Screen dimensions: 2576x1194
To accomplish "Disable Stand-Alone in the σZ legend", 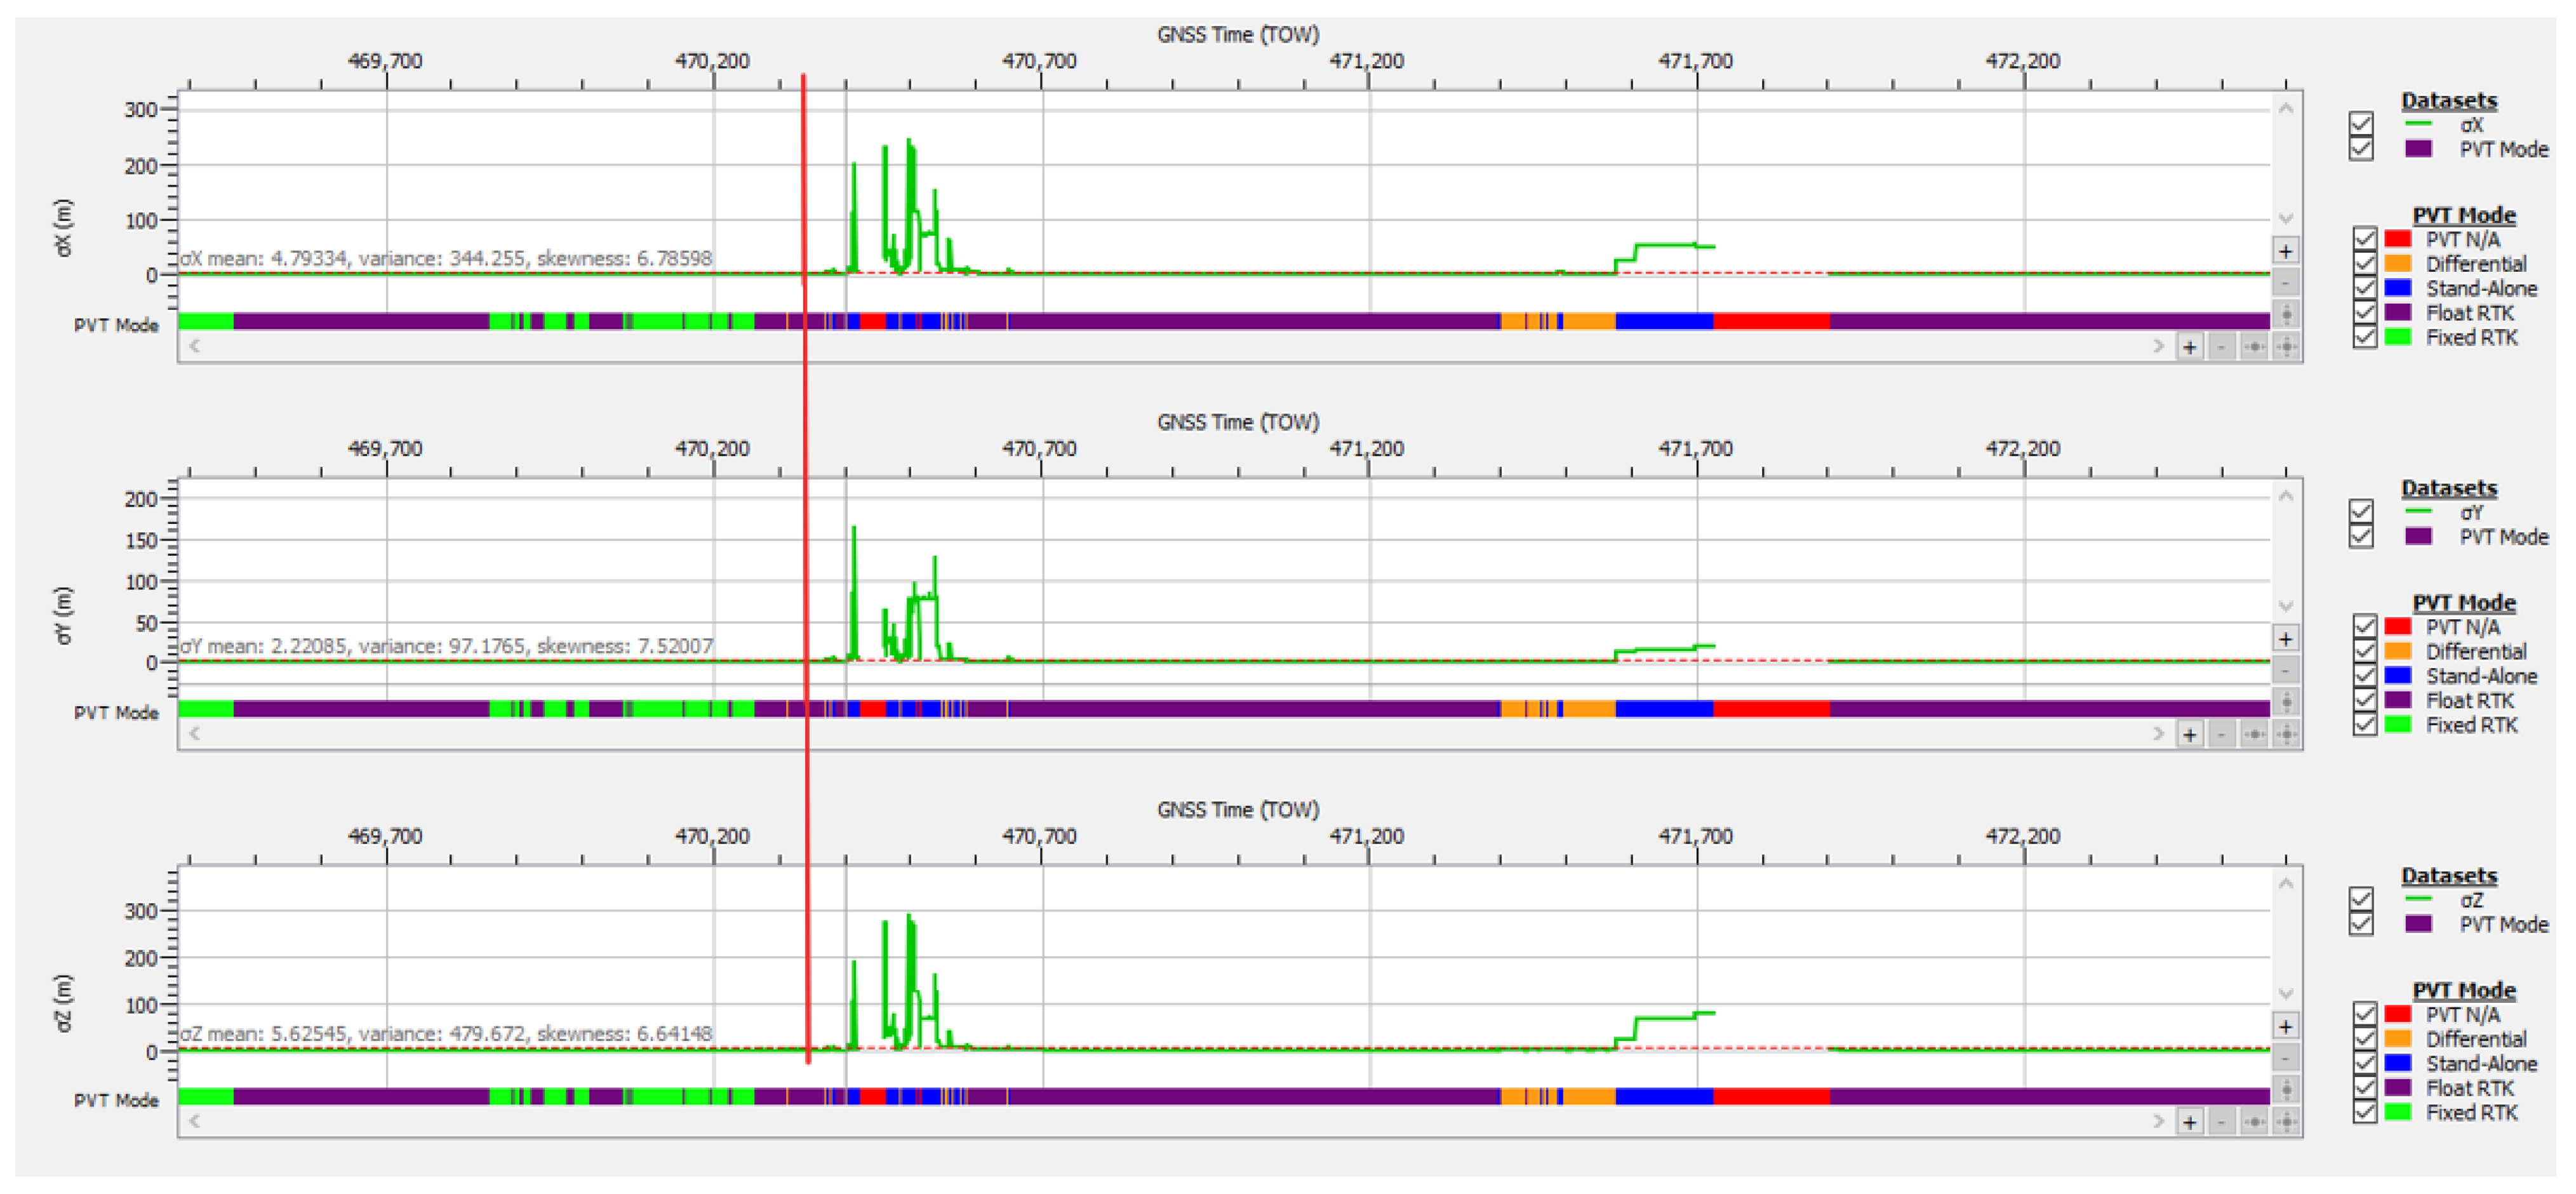I will coord(2364,1063).
